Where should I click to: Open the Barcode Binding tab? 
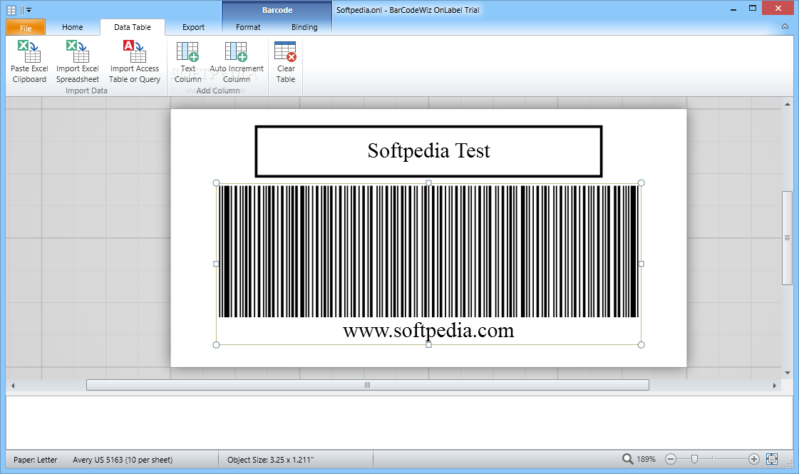pos(304,27)
